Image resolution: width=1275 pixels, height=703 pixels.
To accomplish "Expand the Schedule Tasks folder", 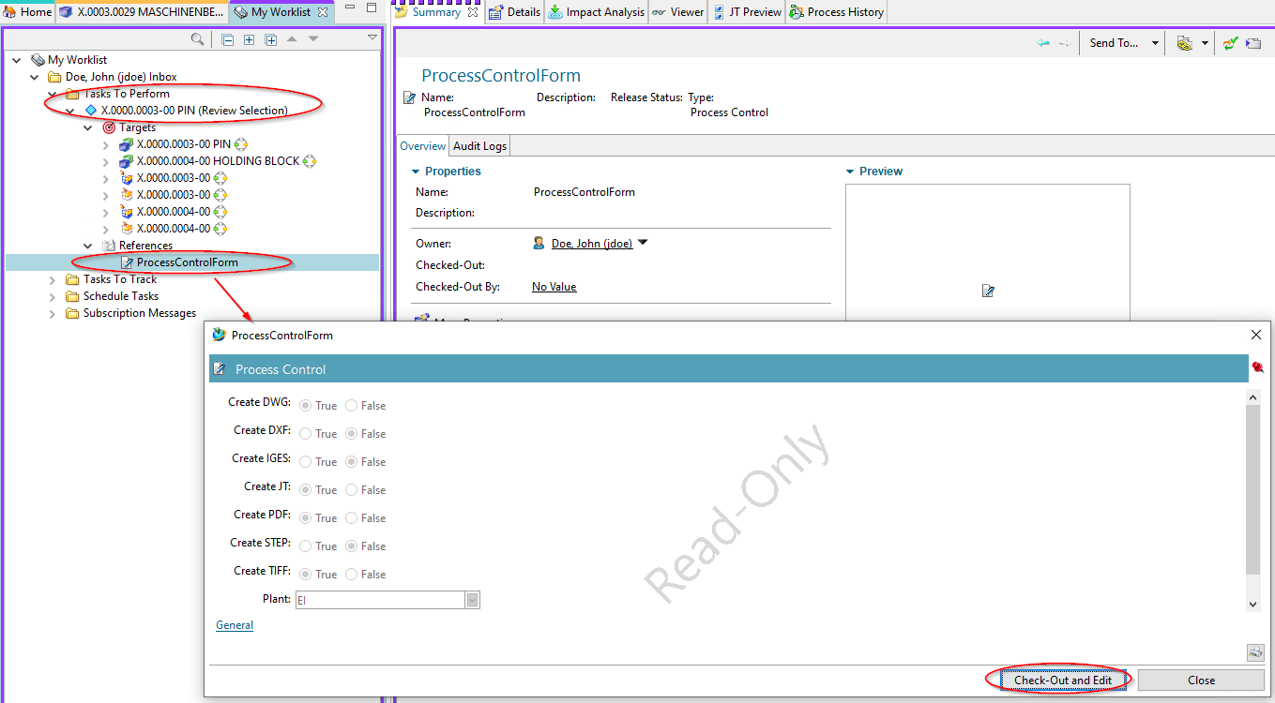I will (53, 296).
